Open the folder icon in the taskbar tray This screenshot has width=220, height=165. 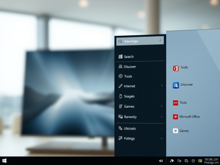(x=179, y=161)
